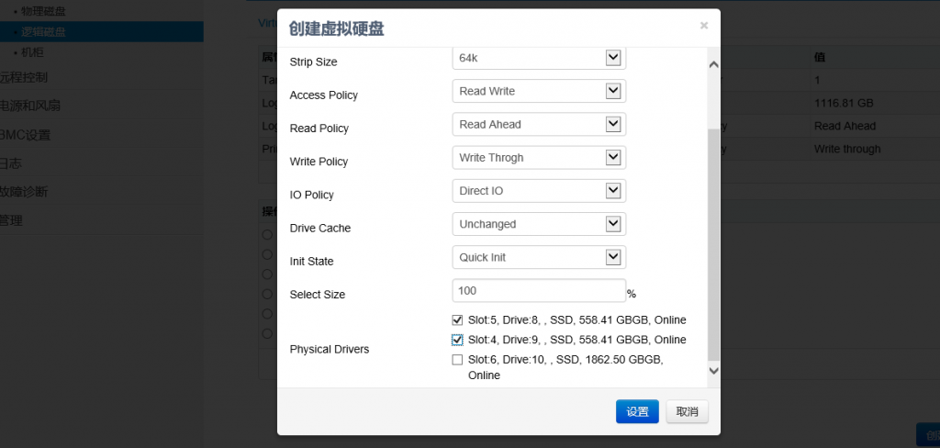940x448 pixels.
Task: Select 物理磁盘 in the sidebar
Action: pos(43,11)
